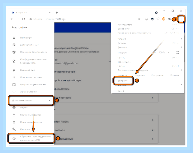Toggle fullscreen icon in Масштаб row

(x=178, y=52)
